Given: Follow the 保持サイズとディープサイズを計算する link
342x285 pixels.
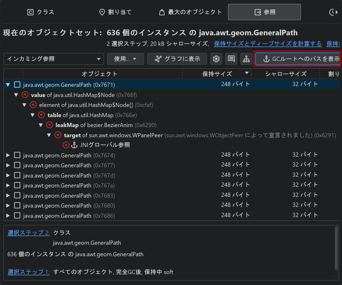Looking at the screenshot, I should tap(268, 44).
